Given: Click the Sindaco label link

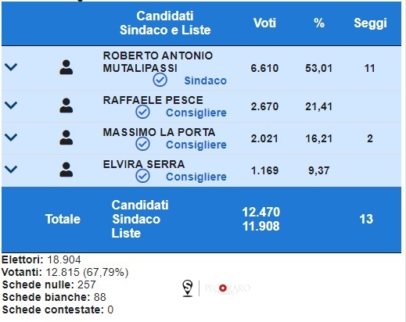Looking at the screenshot, I should (206, 80).
